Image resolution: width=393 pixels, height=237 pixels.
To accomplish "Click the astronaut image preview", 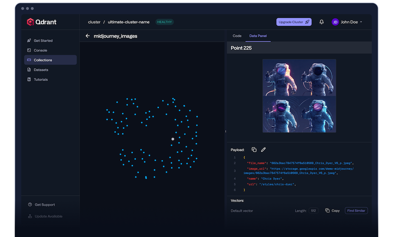I will click(299, 96).
